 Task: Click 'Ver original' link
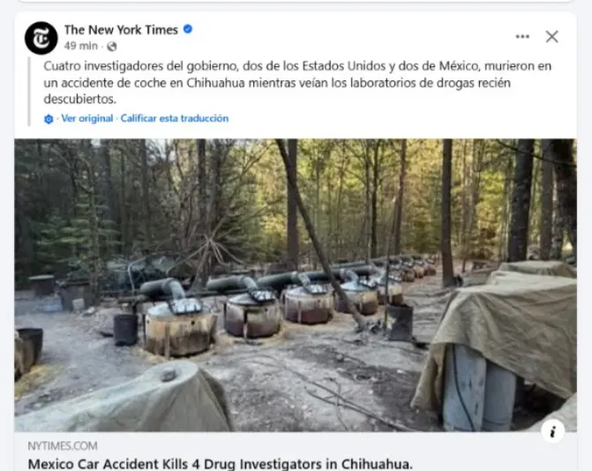87,118
